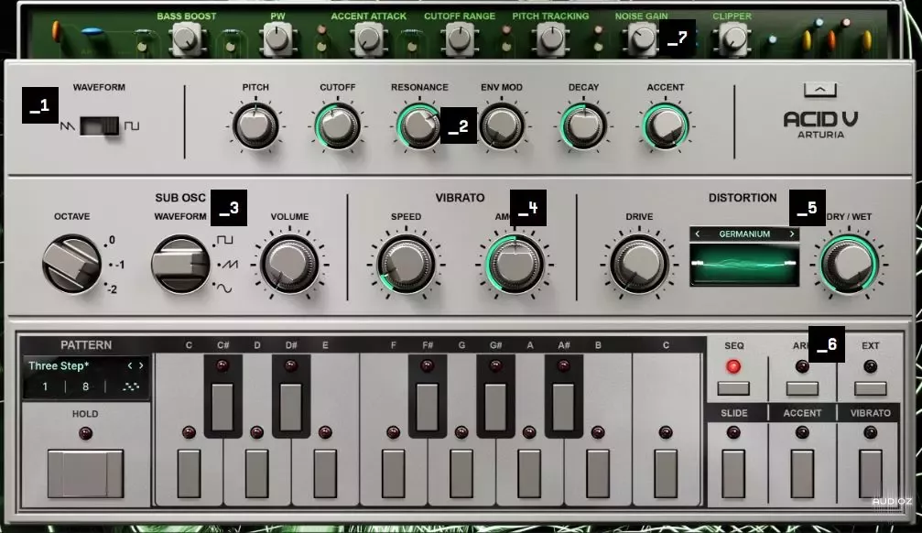Click the F key button
922x533 pixels.
pos(394,473)
